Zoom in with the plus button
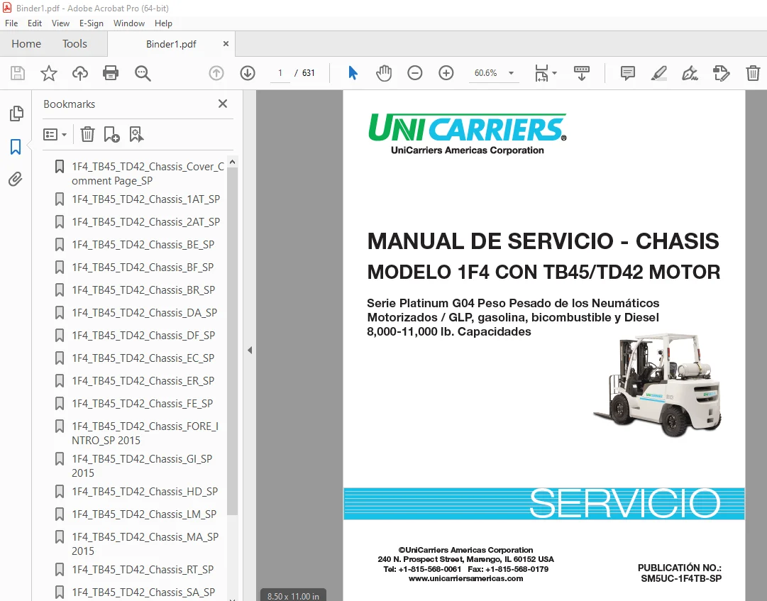767x601 pixels. (446, 73)
